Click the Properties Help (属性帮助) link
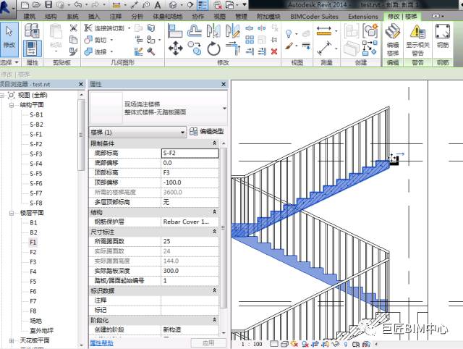463x349 pixels. click(x=101, y=342)
